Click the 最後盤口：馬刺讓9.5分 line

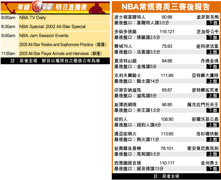click(x=137, y=154)
